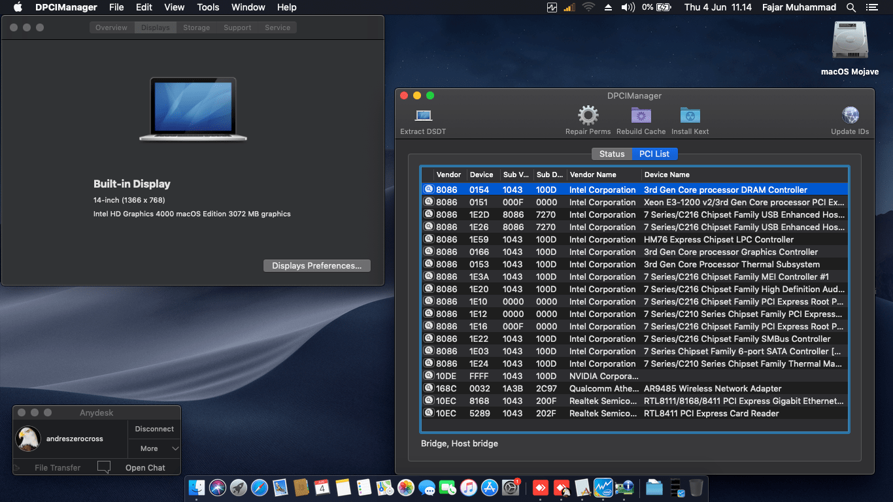
Task: Click File Transfer in Anydesk
Action: [58, 467]
